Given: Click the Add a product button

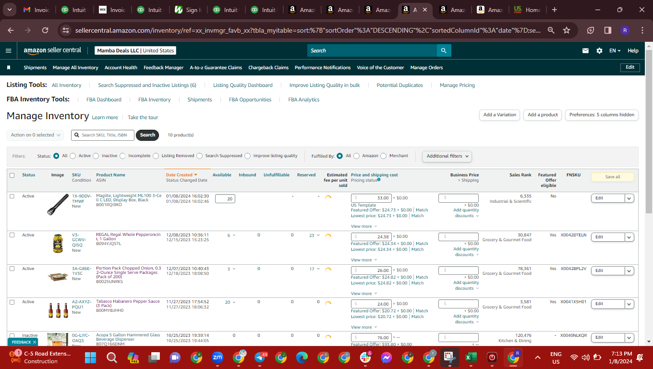Looking at the screenshot, I should (x=543, y=115).
